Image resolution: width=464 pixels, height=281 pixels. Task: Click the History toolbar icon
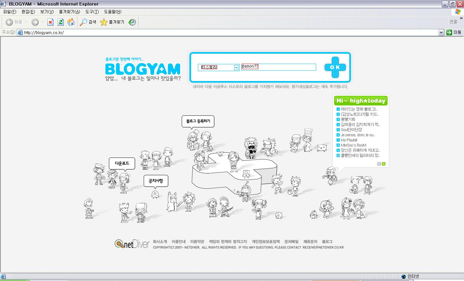coord(132,22)
